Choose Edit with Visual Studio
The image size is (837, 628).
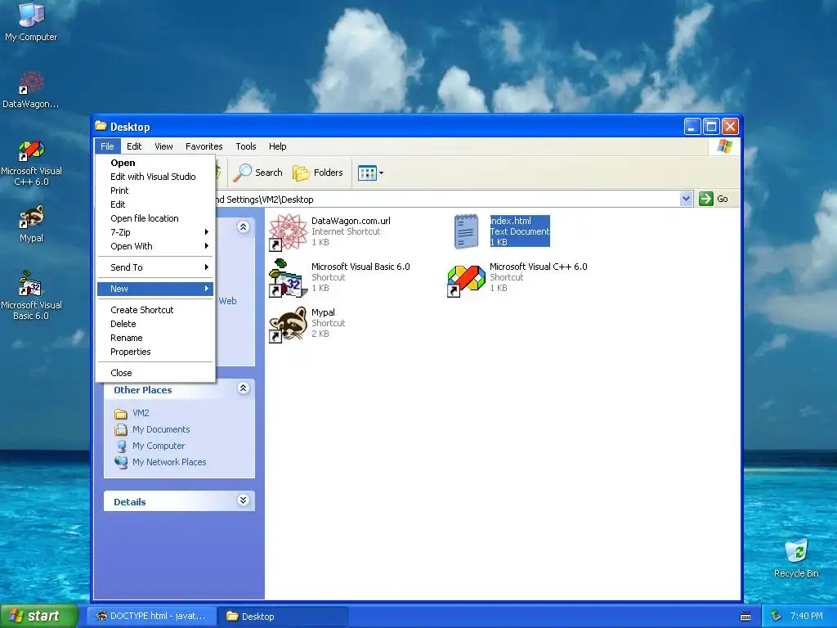coord(155,177)
